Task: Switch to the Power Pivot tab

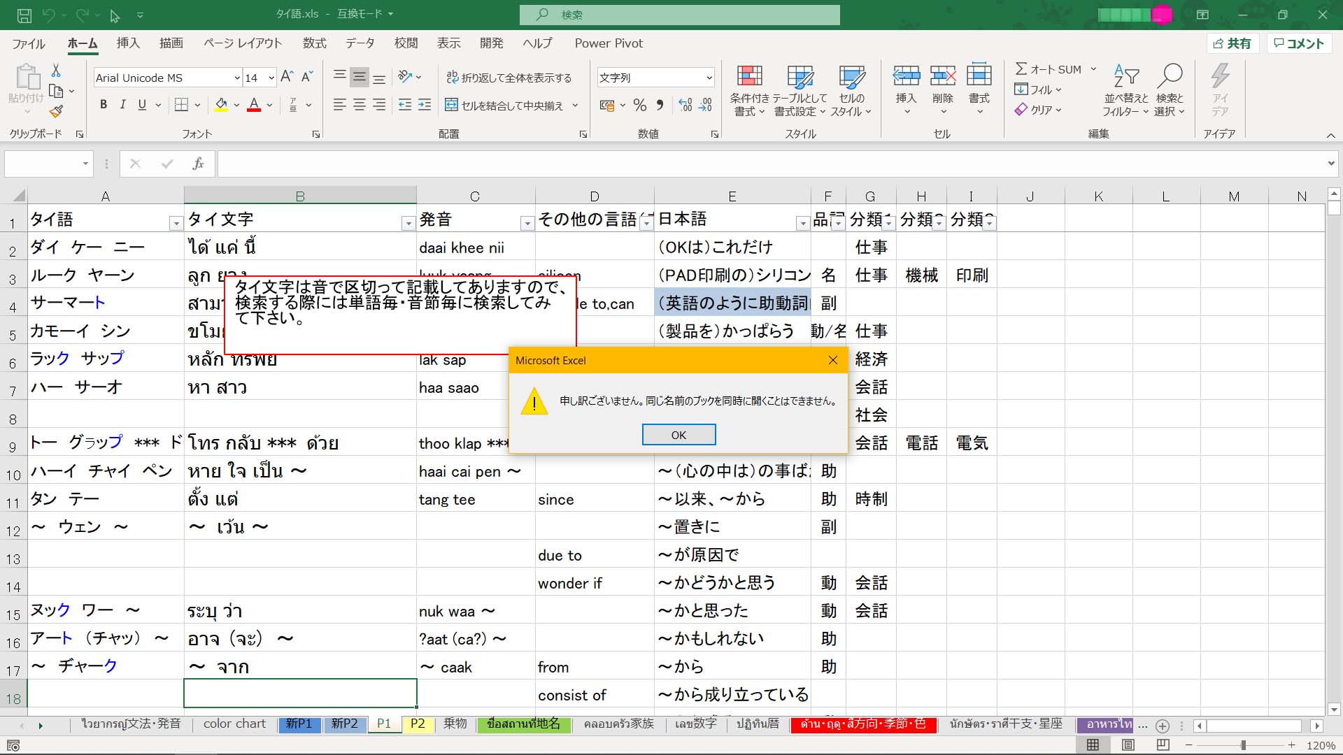Action: pos(609,43)
